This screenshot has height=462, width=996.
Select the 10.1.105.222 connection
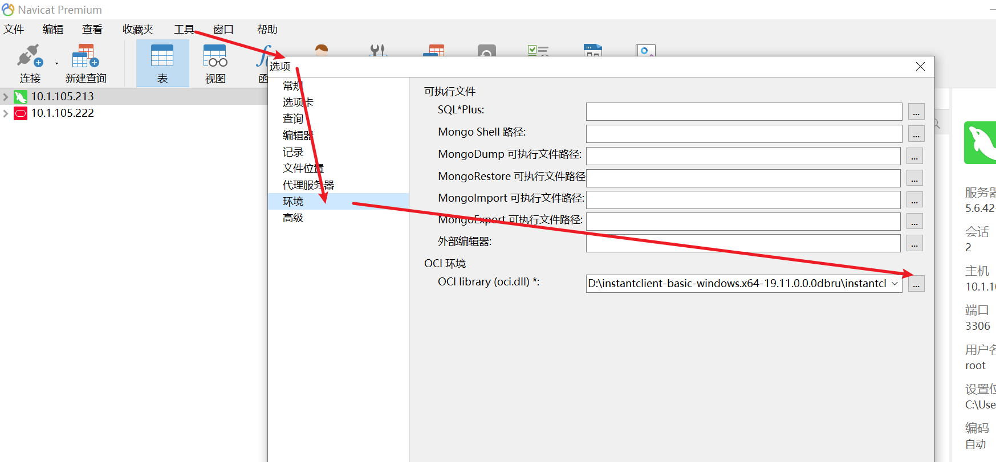[62, 113]
